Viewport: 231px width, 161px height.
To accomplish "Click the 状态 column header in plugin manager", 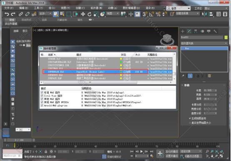I will (123, 55).
